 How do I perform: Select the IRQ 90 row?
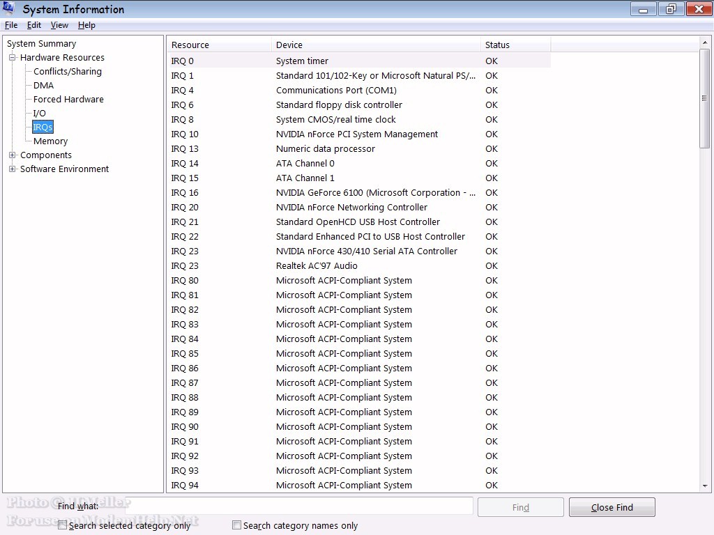[x=359, y=427]
